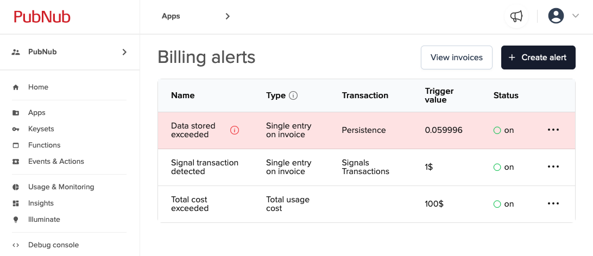Expand the PubNub account switcher chevron
This screenshot has width=593, height=256.
tap(124, 52)
